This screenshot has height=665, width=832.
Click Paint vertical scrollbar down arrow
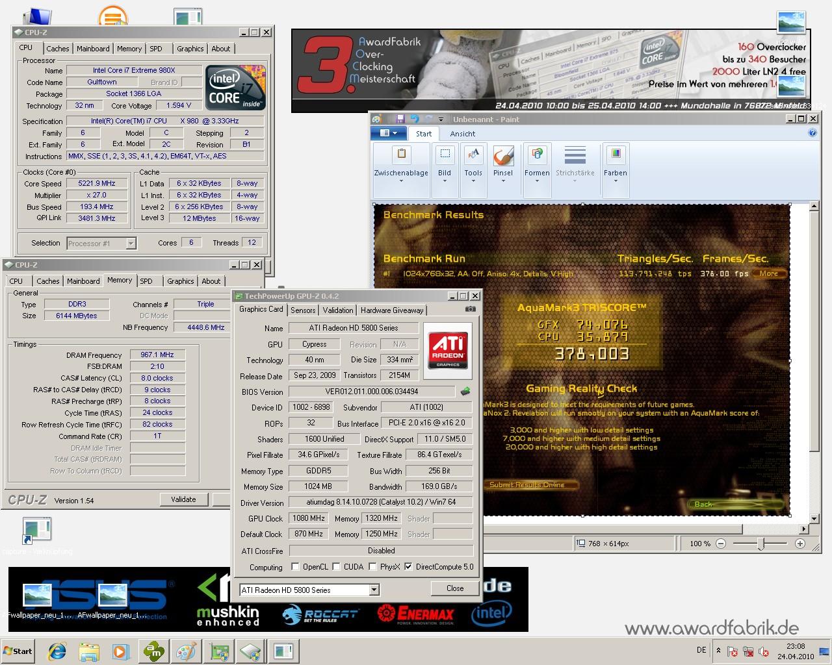click(812, 519)
